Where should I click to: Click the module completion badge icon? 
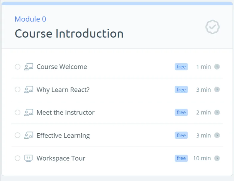click(x=212, y=27)
